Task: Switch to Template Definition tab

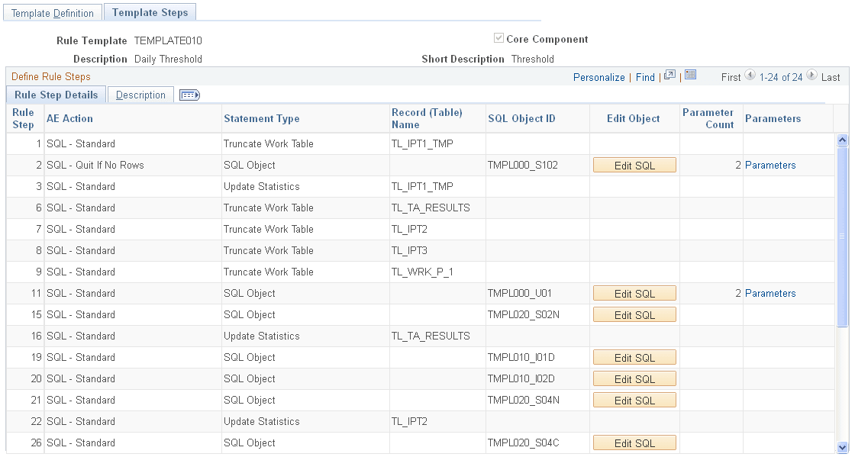Action: (53, 13)
